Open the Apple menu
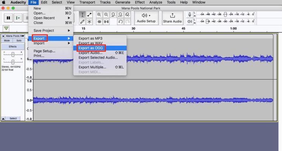The height and width of the screenshot is (151, 282). pyautogui.click(x=3, y=2)
